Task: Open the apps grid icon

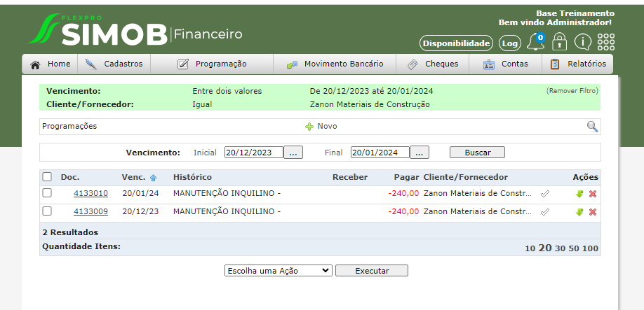Action: [606, 42]
